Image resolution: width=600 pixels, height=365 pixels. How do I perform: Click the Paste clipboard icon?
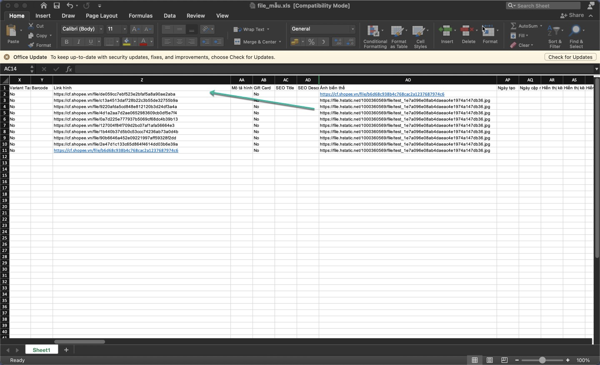12,32
